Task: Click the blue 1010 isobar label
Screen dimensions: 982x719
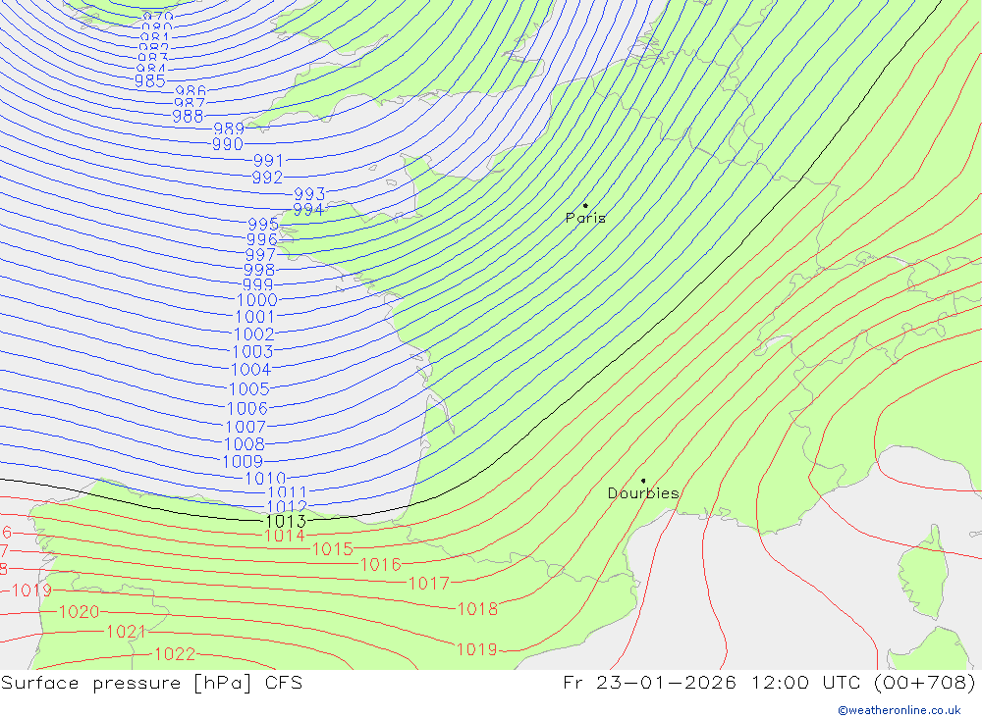Action: tap(265, 479)
